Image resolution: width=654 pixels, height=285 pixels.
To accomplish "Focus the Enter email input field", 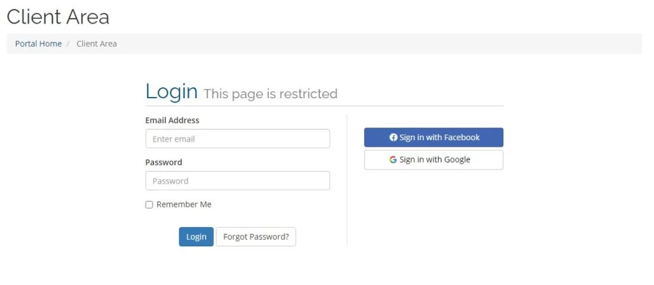I will pos(238,139).
